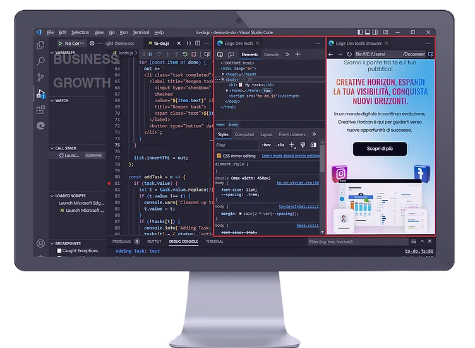Open the Run menu
475x348 pixels.
pyautogui.click(x=124, y=32)
